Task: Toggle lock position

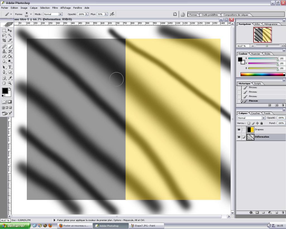Action: coord(257,123)
